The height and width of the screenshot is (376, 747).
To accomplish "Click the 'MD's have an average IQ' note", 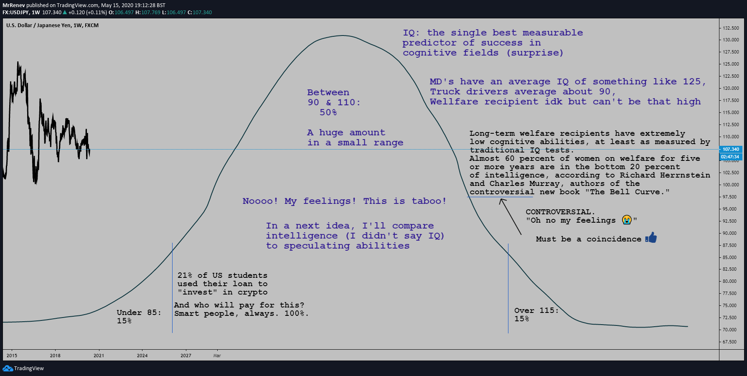I will pyautogui.click(x=568, y=91).
